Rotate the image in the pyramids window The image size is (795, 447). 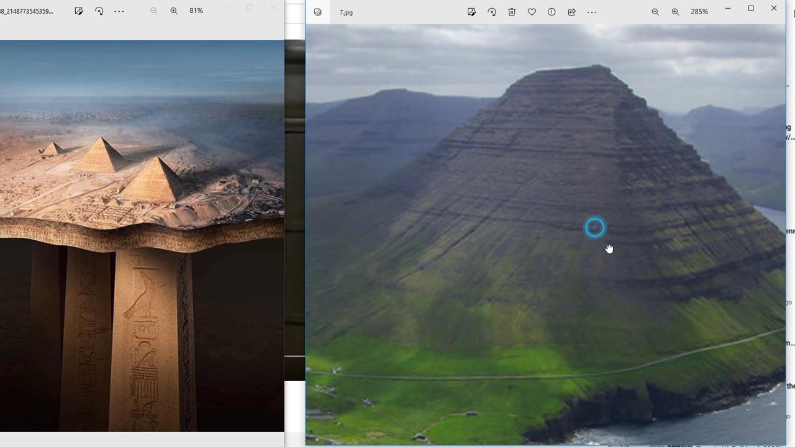pyautogui.click(x=99, y=11)
